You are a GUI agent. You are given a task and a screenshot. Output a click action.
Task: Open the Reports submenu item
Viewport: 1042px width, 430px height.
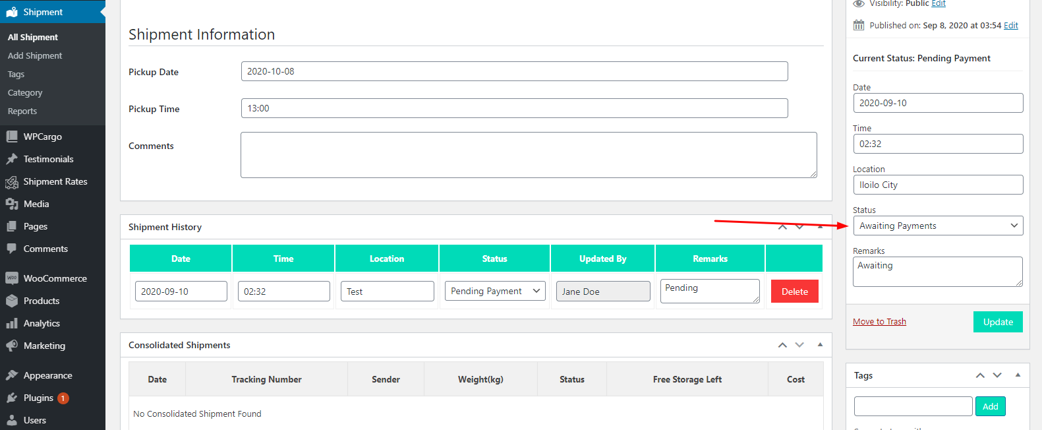(x=22, y=111)
